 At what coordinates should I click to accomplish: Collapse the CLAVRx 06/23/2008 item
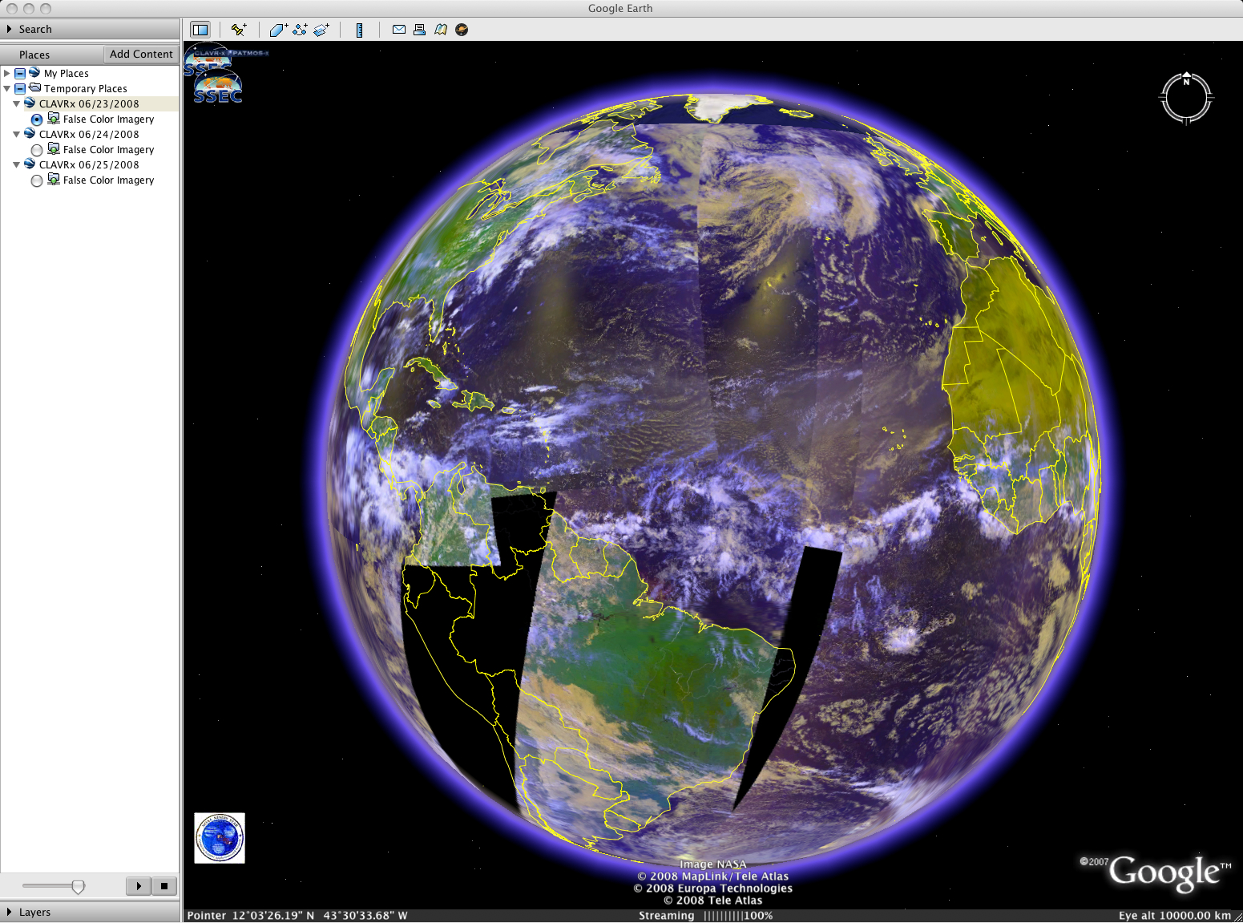point(16,103)
